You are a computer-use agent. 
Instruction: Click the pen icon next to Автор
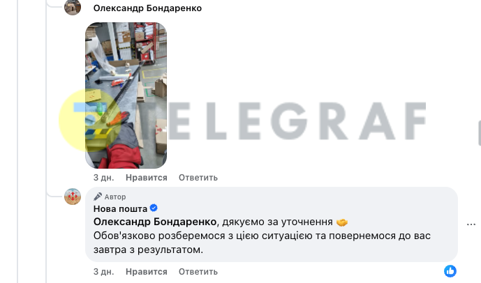coord(98,197)
